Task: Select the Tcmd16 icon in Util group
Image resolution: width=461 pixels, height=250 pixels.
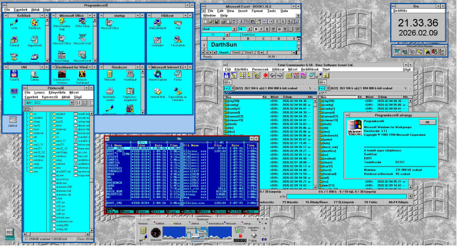Action: [14, 76]
